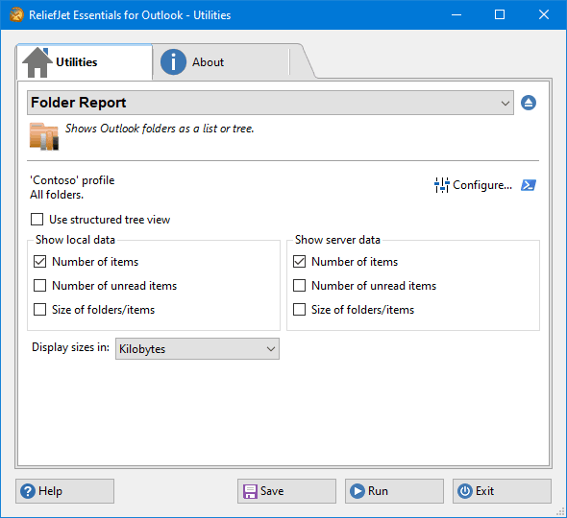Check server Number of unread items
567x518 pixels.
pos(299,285)
